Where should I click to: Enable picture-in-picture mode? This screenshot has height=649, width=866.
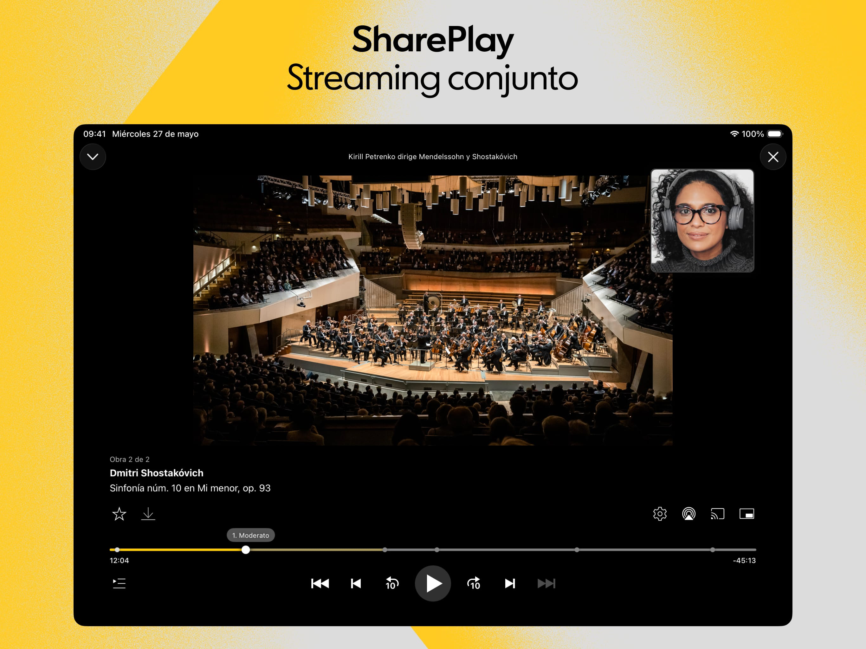click(x=746, y=514)
